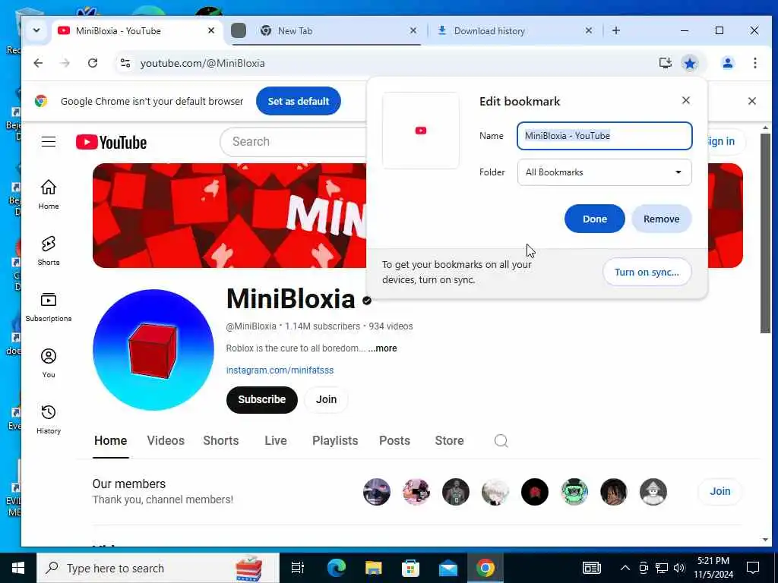Open Shorts in YouTube sidebar
The width and height of the screenshot is (778, 583).
[49, 251]
